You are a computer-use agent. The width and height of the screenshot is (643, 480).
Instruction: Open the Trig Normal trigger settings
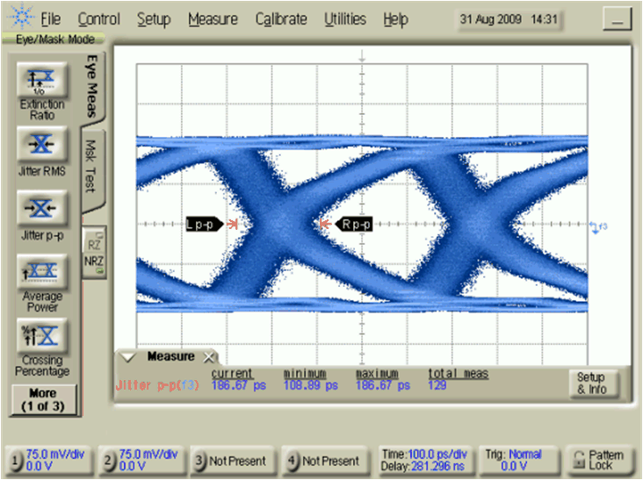[518, 461]
